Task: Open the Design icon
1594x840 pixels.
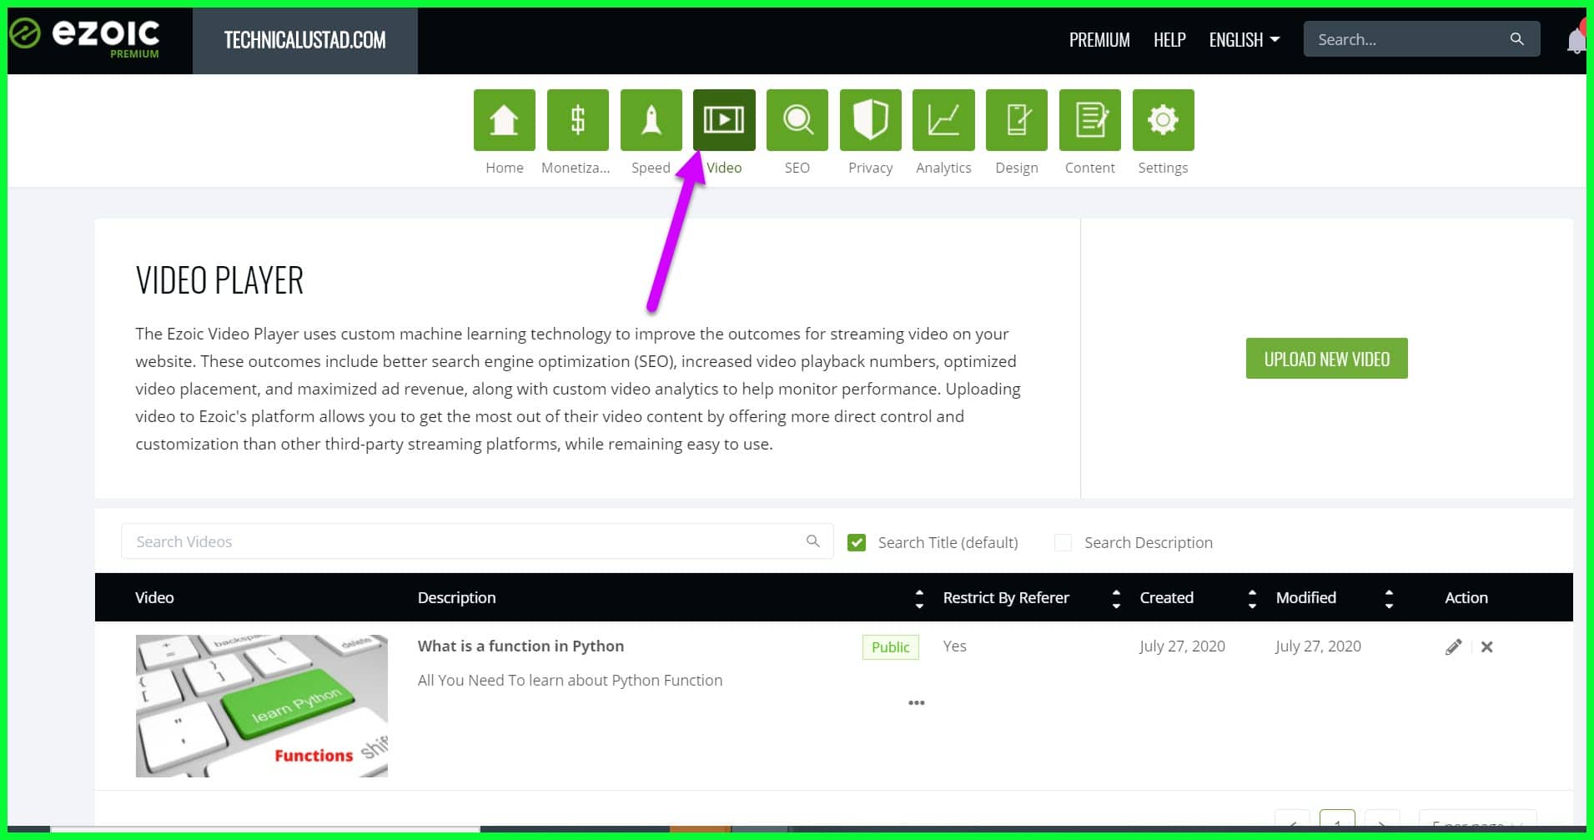Action: coord(1017,120)
